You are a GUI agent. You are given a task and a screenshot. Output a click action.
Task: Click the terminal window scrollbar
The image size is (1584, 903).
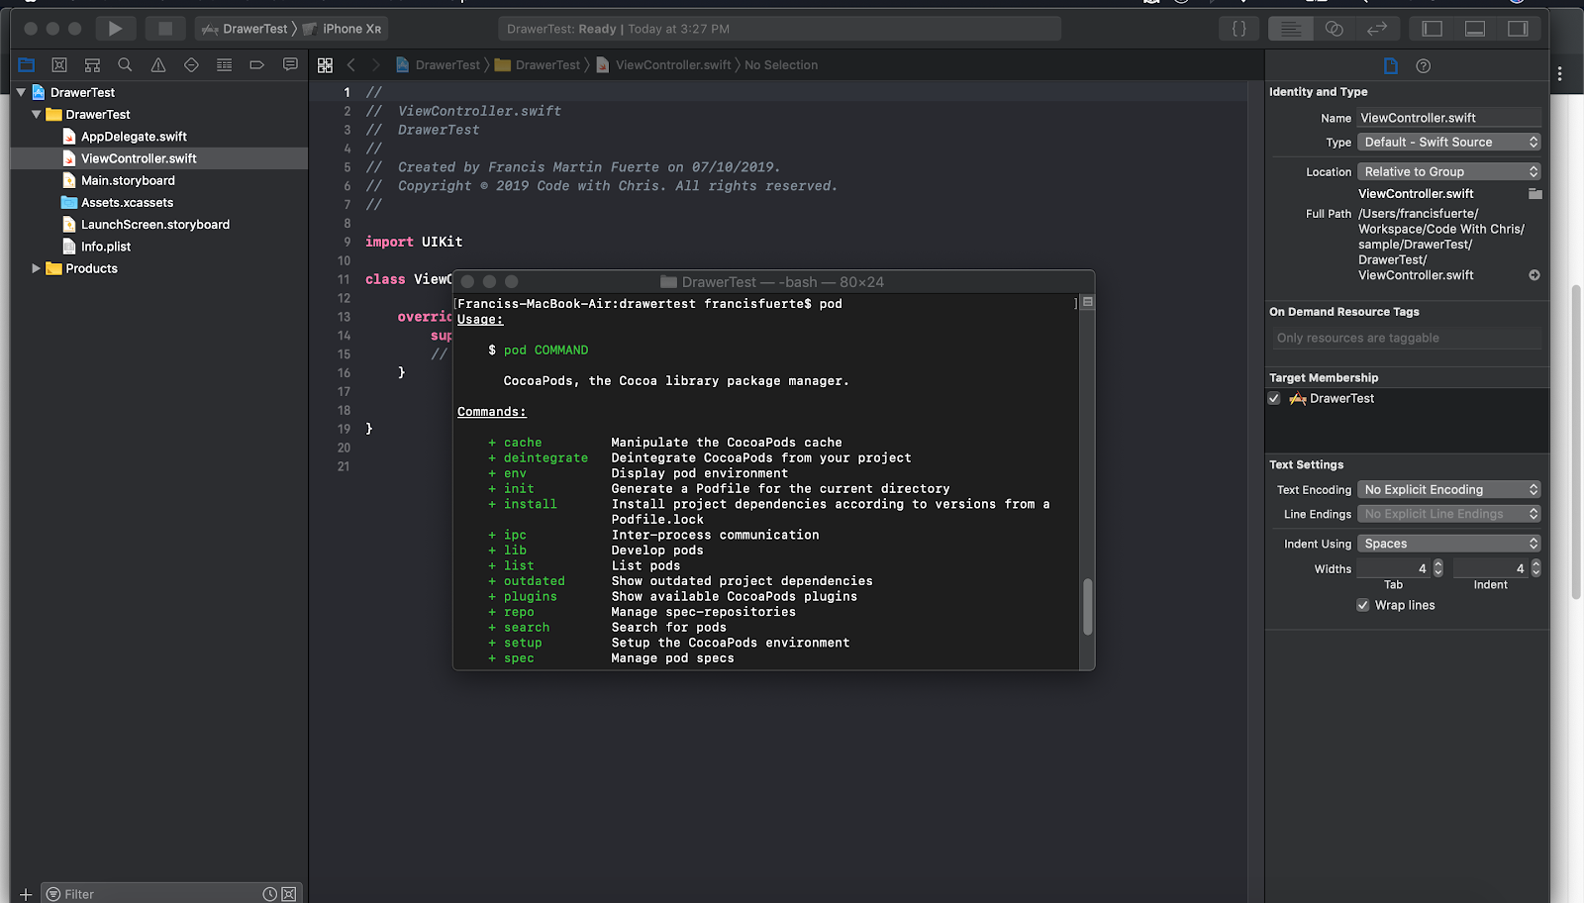[x=1087, y=606]
